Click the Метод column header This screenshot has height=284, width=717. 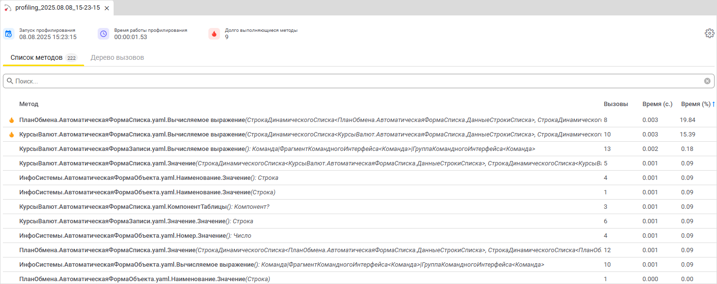click(29, 104)
